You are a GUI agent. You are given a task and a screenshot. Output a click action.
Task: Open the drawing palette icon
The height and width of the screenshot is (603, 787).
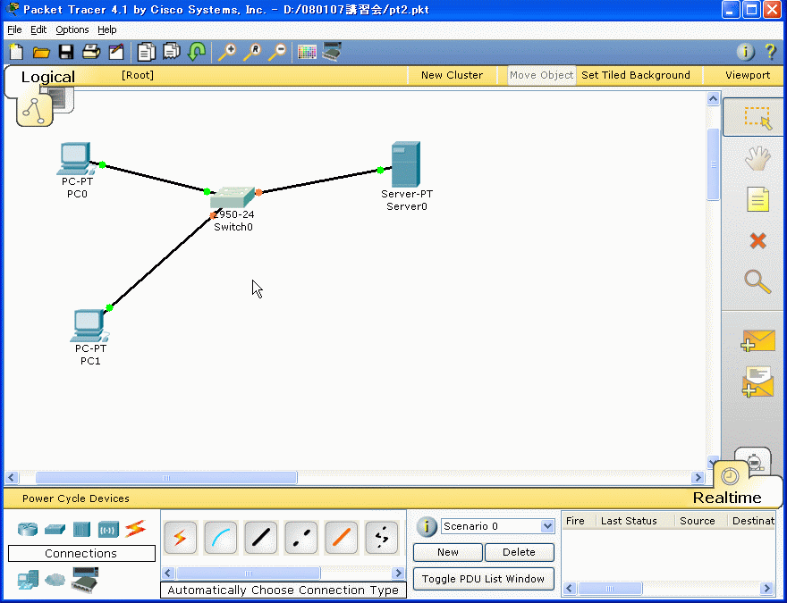(x=307, y=52)
